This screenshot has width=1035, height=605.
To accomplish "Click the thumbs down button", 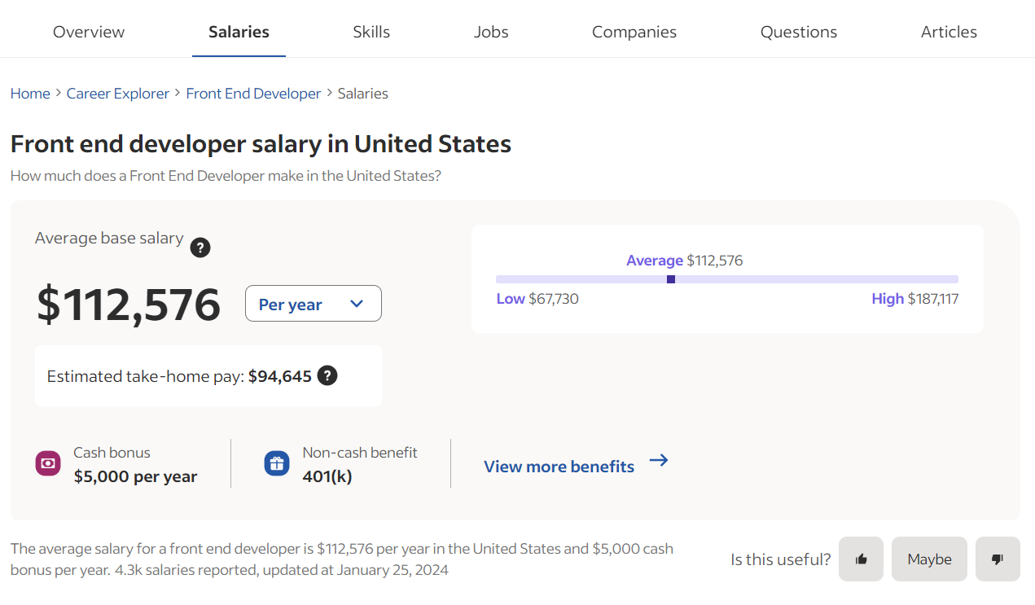I will (998, 559).
